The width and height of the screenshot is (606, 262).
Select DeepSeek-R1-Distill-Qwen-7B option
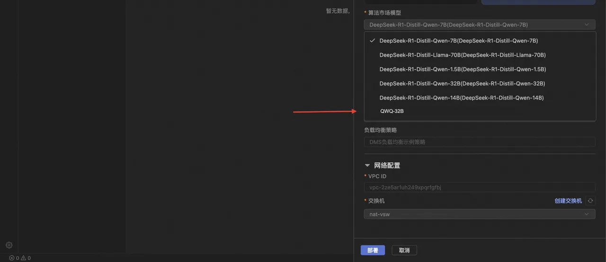pos(480,41)
